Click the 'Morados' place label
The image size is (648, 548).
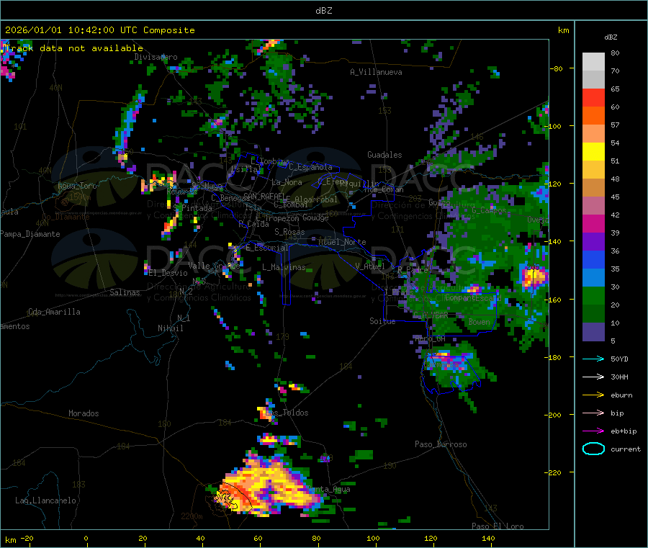(84, 413)
